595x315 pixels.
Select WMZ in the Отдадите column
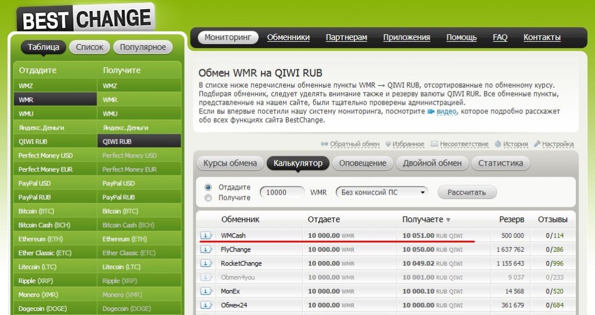click(55, 86)
